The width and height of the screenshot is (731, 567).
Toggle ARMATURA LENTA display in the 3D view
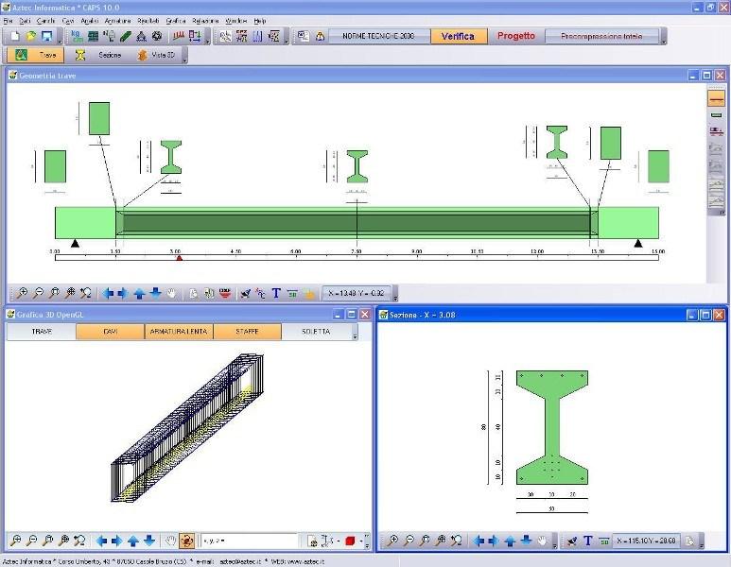tap(179, 332)
